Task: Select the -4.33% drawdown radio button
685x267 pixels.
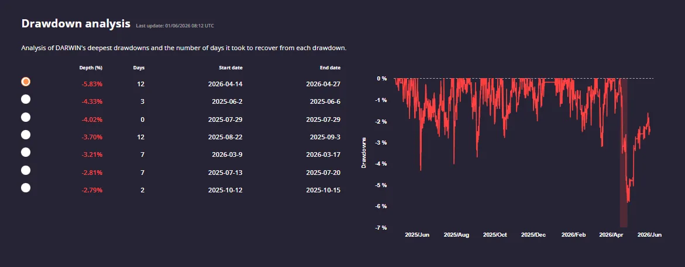Action: click(26, 99)
